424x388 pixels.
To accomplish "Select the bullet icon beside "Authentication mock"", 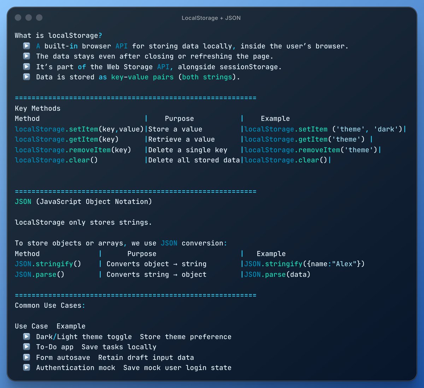I will coord(26,367).
